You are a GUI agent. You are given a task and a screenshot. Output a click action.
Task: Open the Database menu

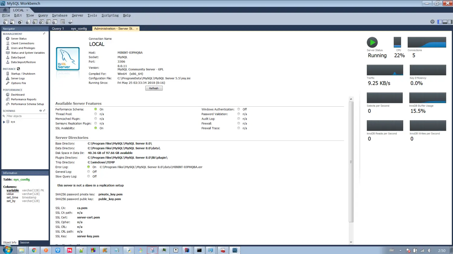[x=60, y=15]
